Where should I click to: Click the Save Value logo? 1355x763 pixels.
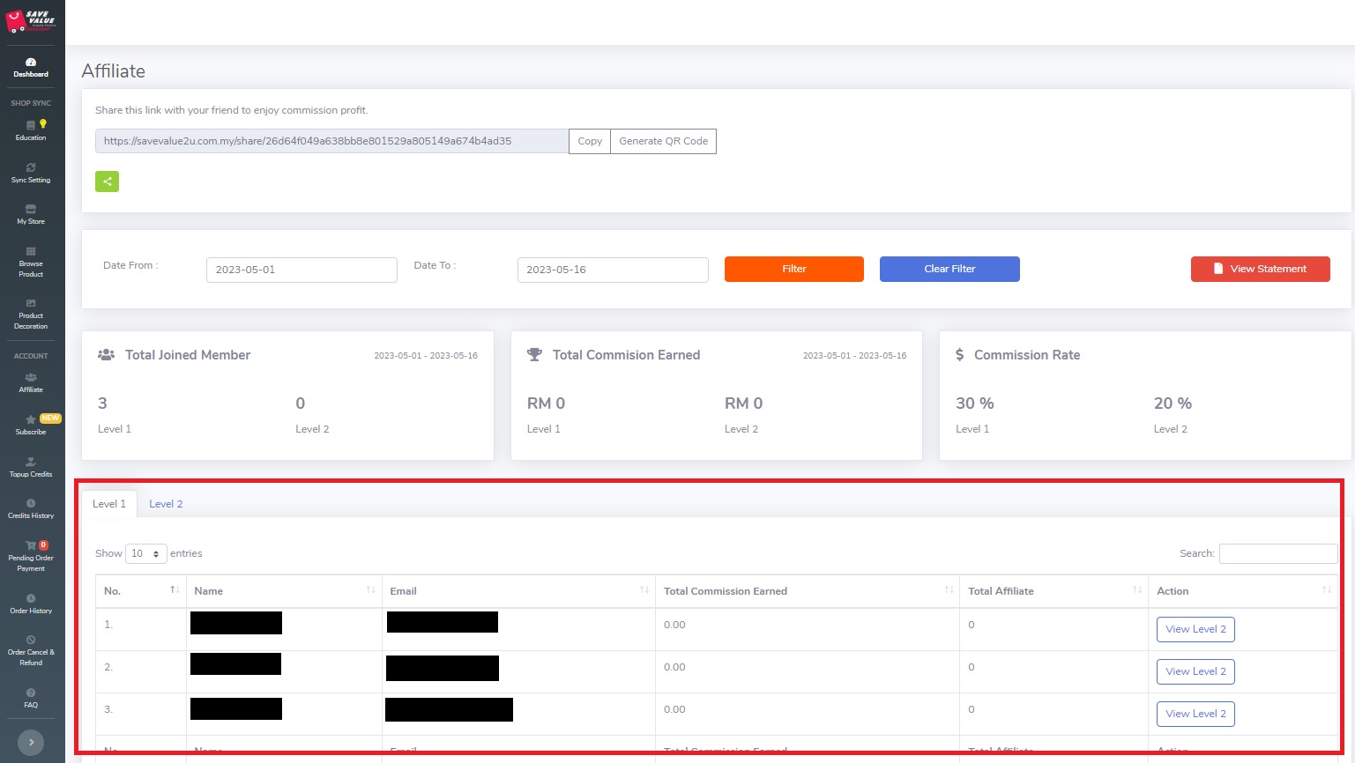pyautogui.click(x=31, y=21)
